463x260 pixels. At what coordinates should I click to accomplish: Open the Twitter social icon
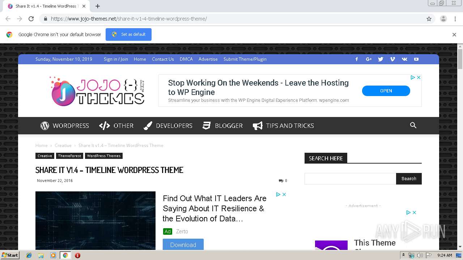[x=381, y=59]
